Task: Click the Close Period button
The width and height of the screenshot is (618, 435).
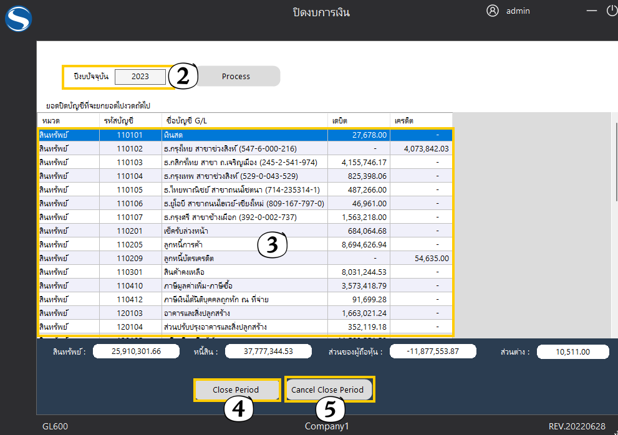Action: pyautogui.click(x=236, y=390)
